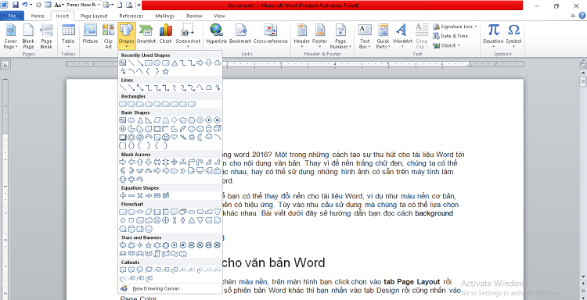Pick 4-Point Star in Stars and Banners
This screenshot has height=300, width=587.
coord(139,245)
